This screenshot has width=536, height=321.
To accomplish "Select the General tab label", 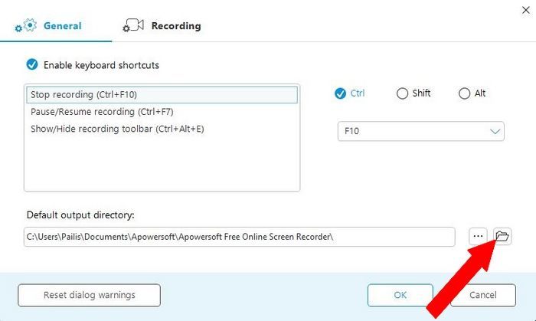I will (62, 25).
